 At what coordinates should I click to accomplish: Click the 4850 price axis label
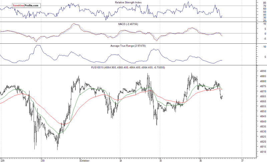point(263,111)
